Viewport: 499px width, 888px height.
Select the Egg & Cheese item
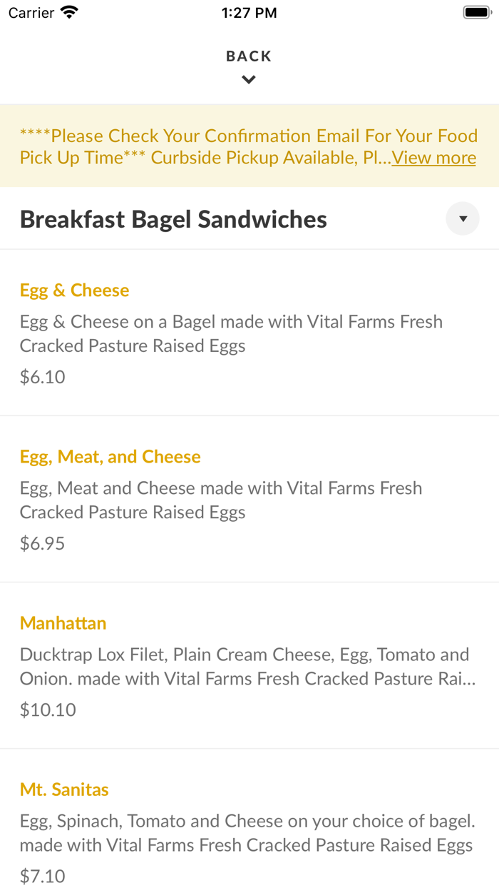click(x=74, y=290)
